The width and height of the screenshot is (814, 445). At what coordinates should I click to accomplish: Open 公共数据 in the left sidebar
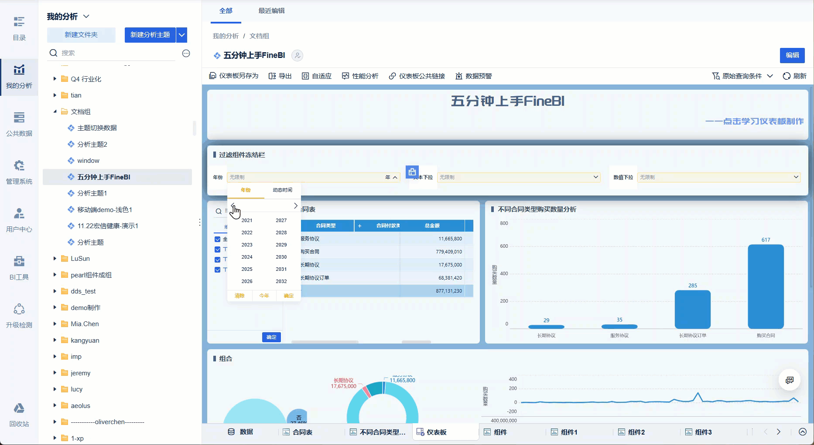(19, 125)
